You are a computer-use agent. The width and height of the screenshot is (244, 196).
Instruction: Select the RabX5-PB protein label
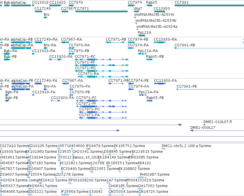155,98
